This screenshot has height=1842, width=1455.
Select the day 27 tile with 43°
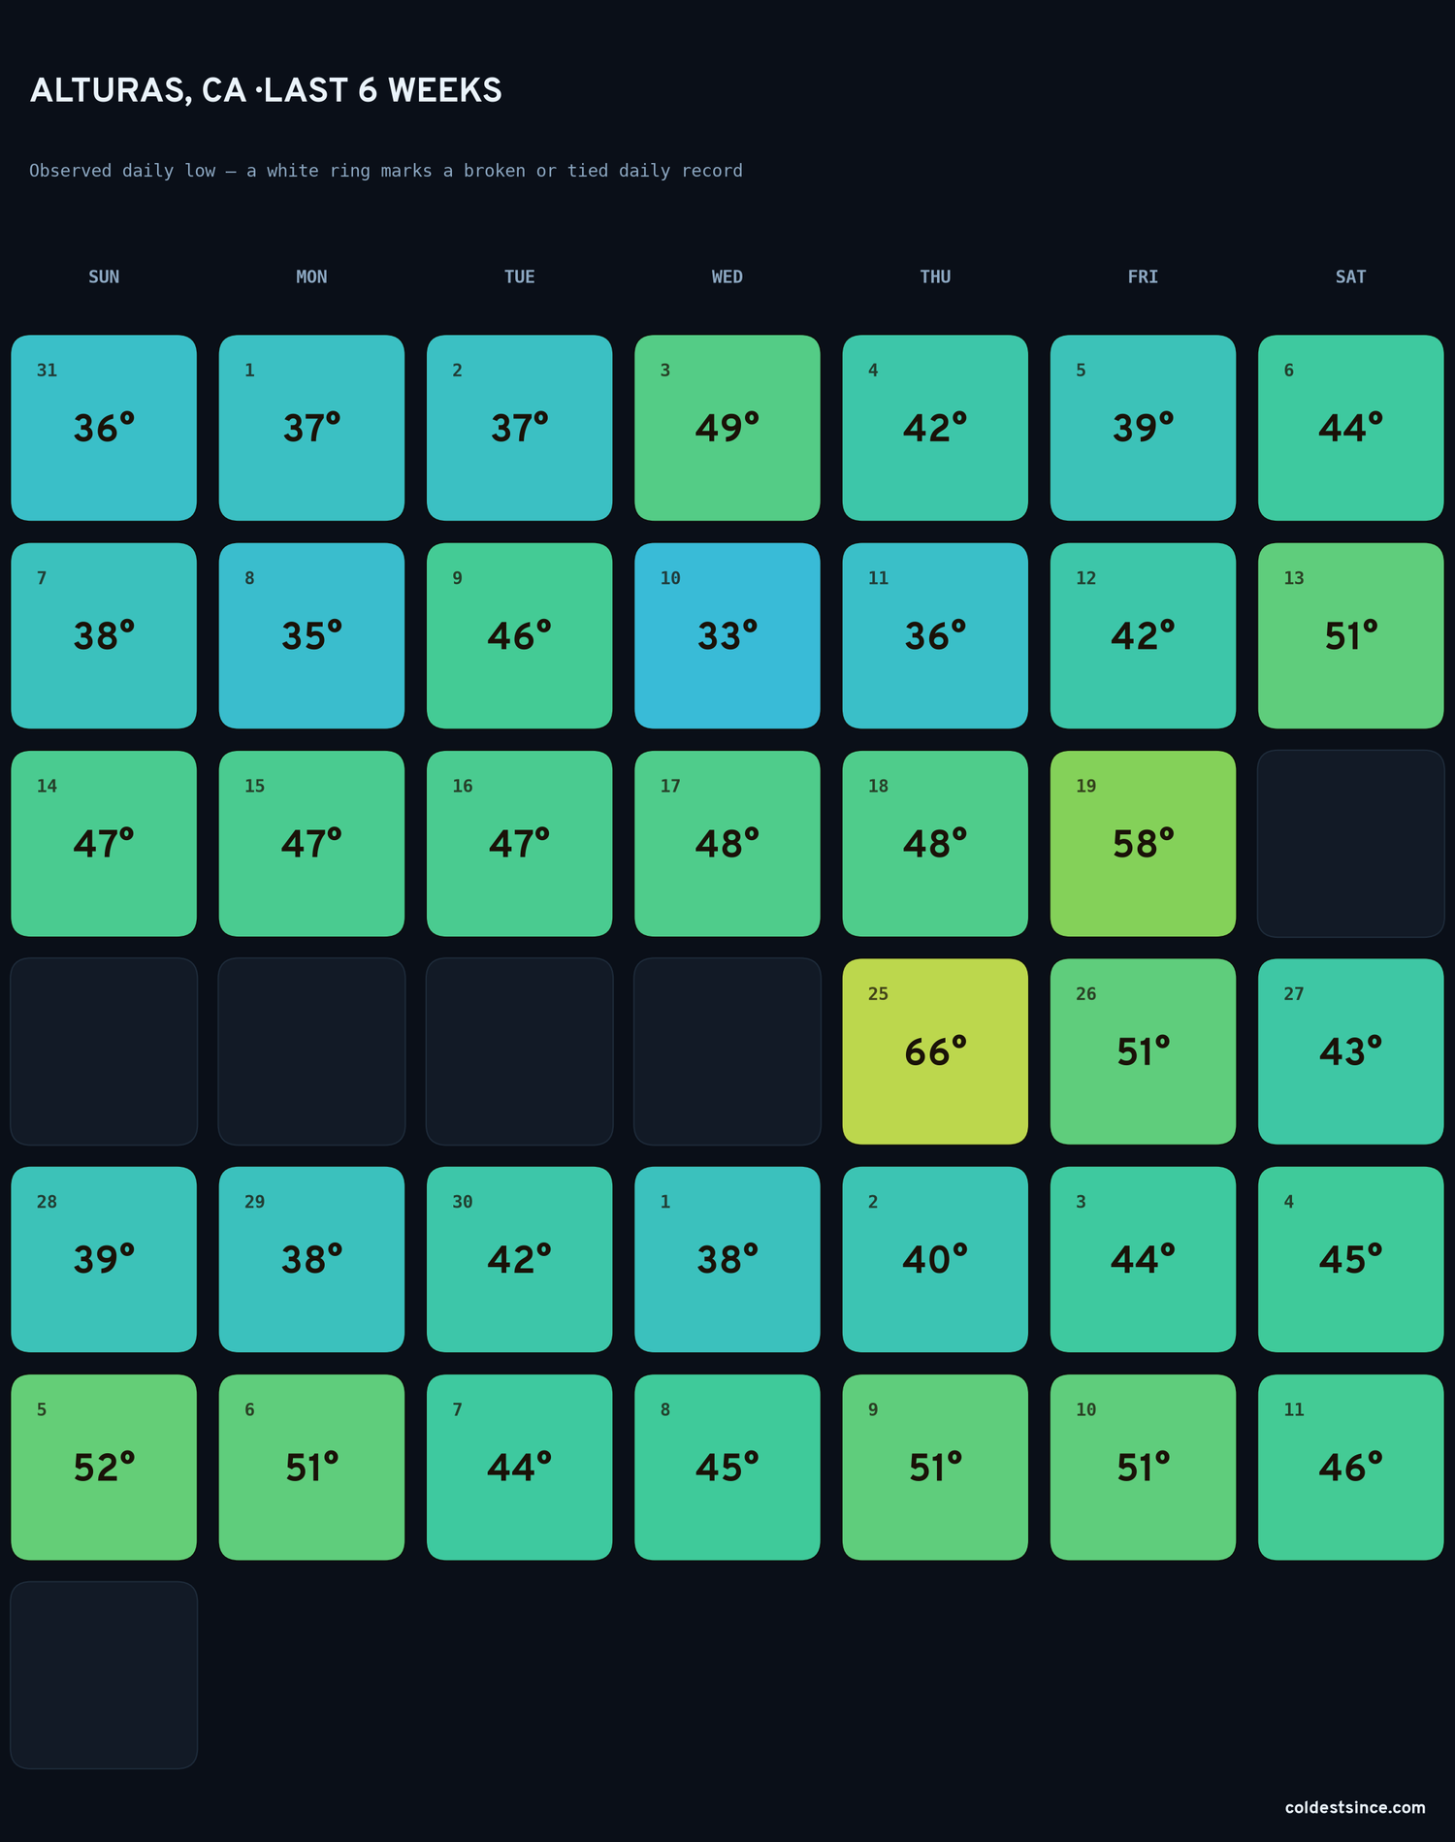click(1350, 1051)
